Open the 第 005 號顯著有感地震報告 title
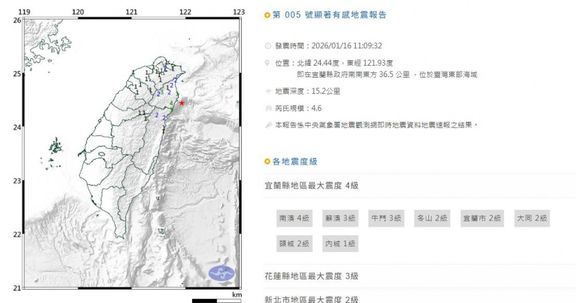Viewport: 576px width, 303px height. (329, 15)
